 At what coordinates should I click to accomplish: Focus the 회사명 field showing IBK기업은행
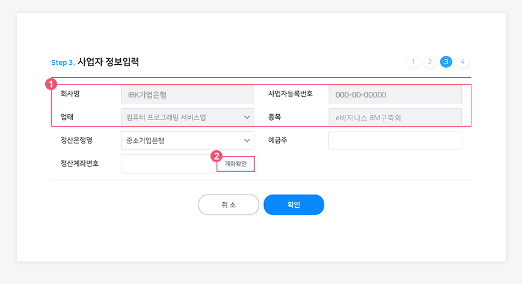click(x=188, y=94)
